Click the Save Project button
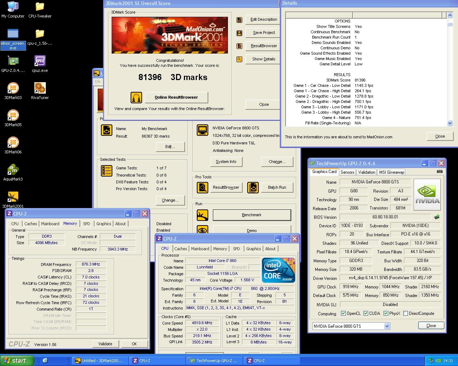The width and height of the screenshot is (458, 366). [x=264, y=33]
